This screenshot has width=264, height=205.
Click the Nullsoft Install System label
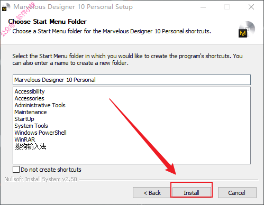click(41, 179)
